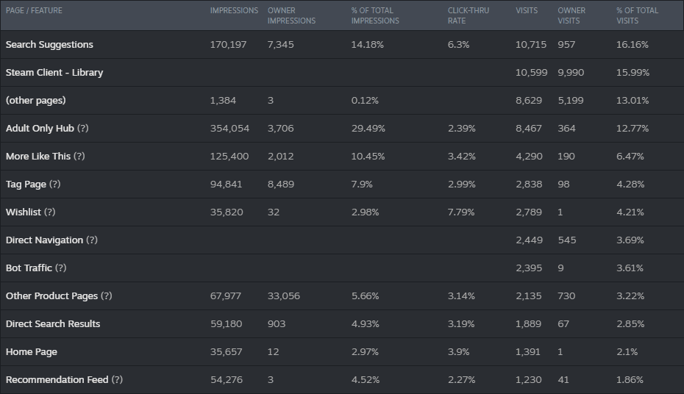The height and width of the screenshot is (394, 684).
Task: Open help (?) next to Recommendation Feed
Action: tap(117, 379)
